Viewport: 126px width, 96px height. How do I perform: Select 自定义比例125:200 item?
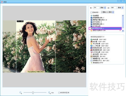99,30
